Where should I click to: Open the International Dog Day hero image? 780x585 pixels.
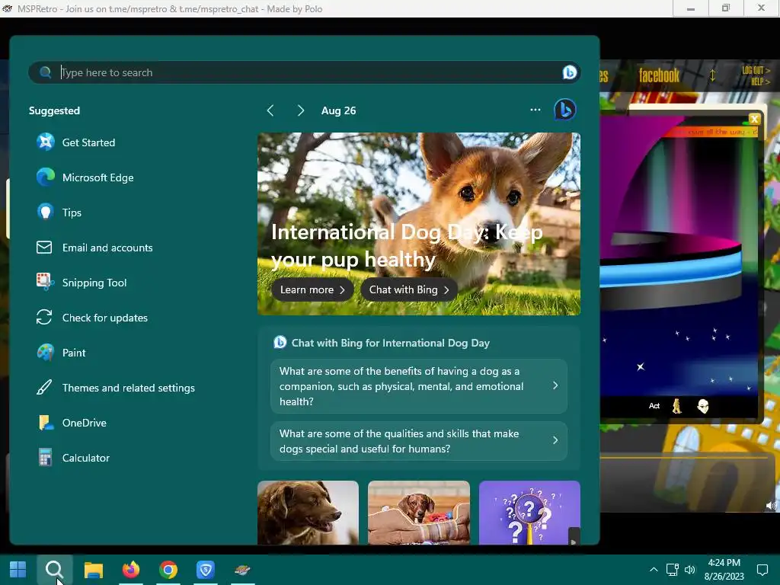pos(419,224)
